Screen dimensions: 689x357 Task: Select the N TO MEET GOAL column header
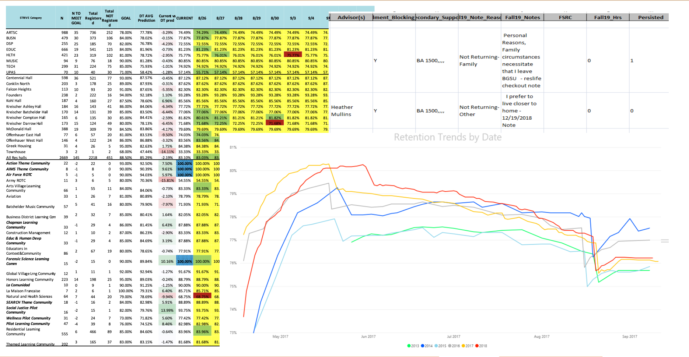click(x=76, y=18)
